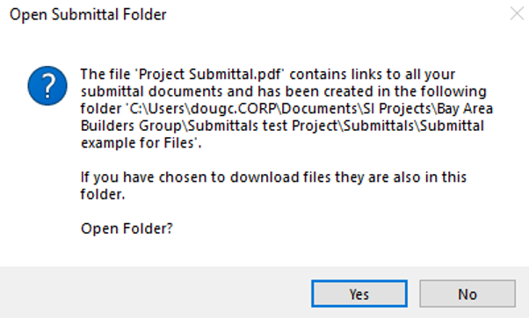Click 'submittal documents' in the message
529x318 pixels.
150,91
